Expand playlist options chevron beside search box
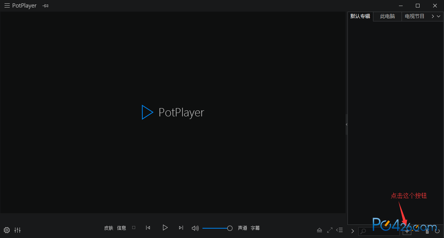444x238 pixels. pos(353,231)
